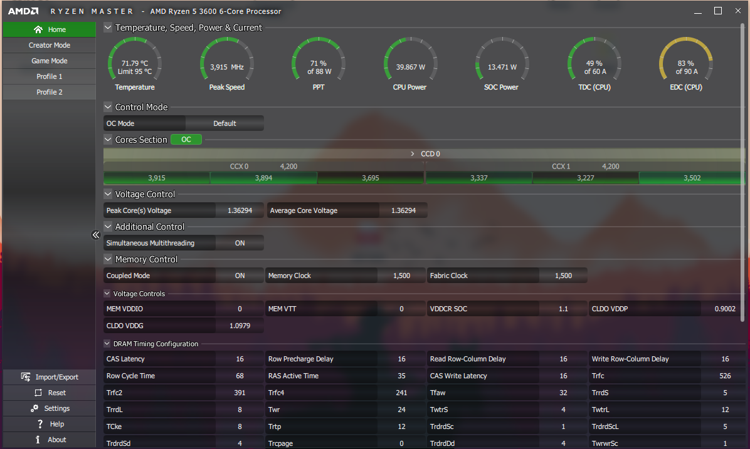750x449 pixels.
Task: Click CLDO VDDG value 1.0979
Action: (240, 326)
